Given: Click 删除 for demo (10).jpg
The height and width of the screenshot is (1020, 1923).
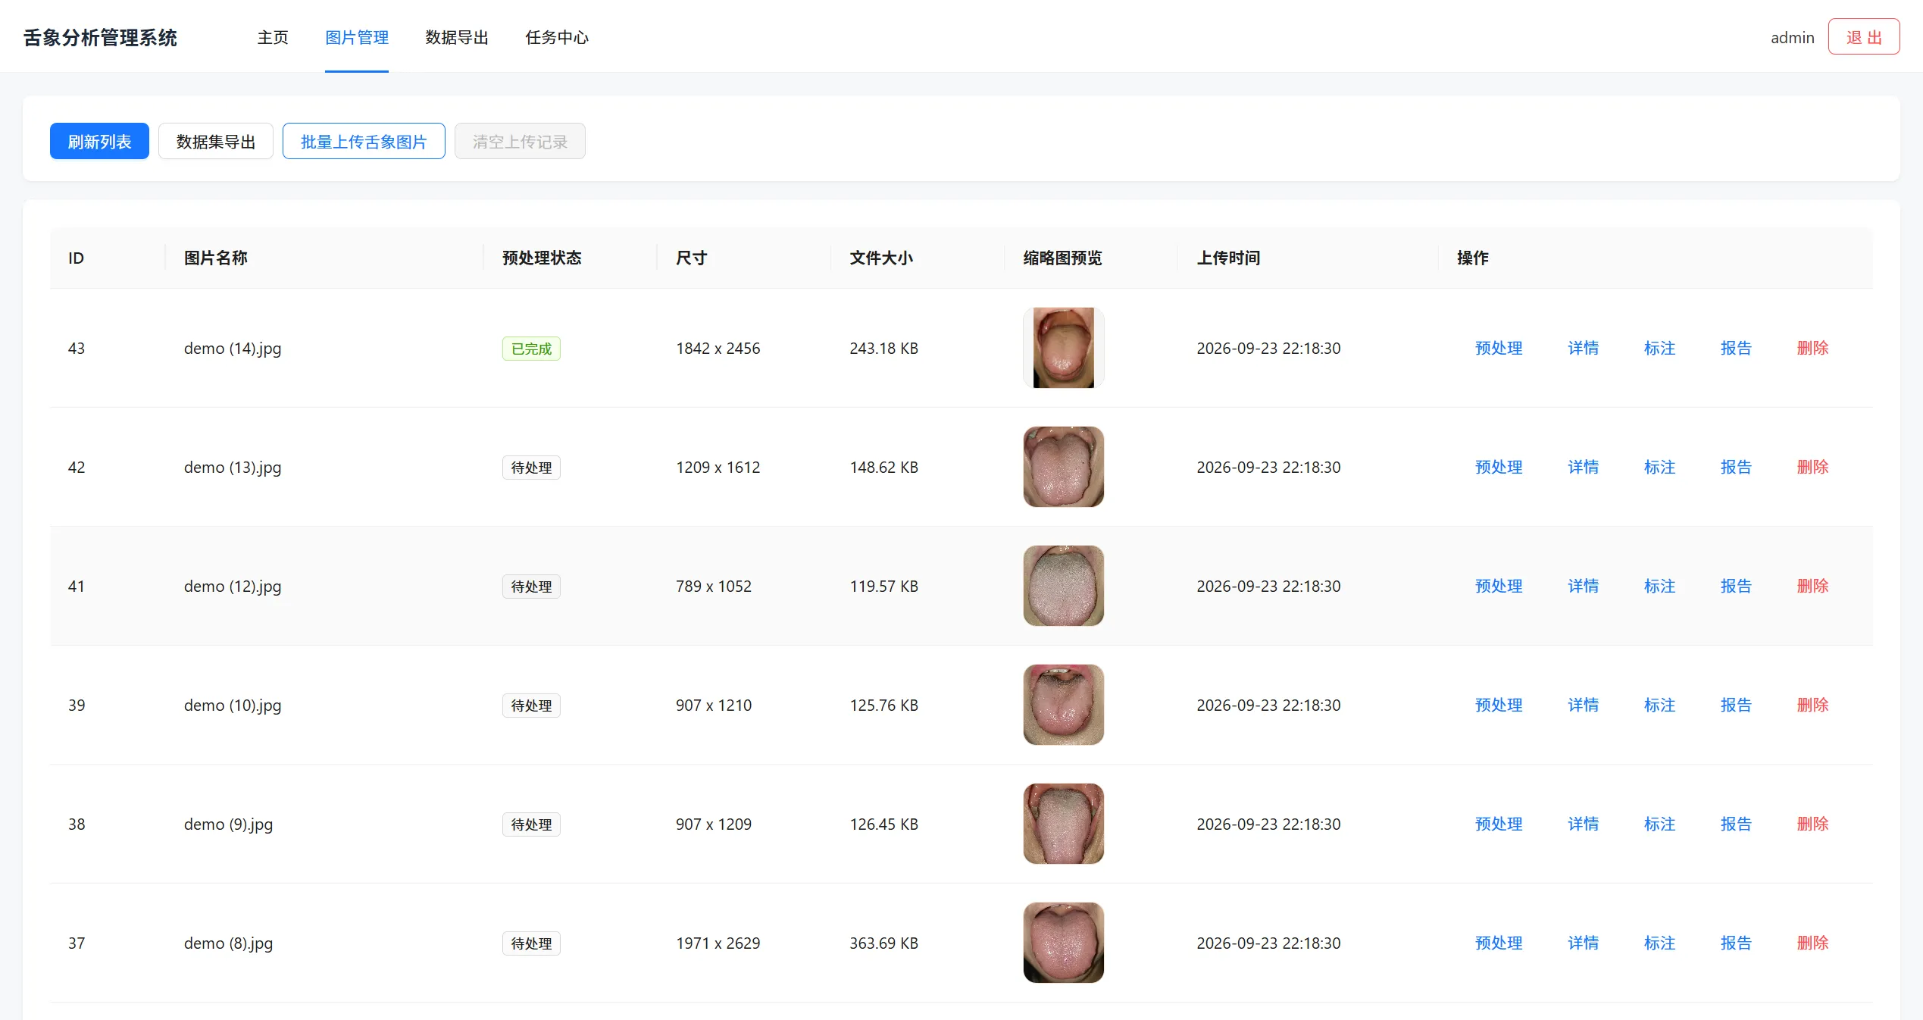Looking at the screenshot, I should (x=1812, y=705).
